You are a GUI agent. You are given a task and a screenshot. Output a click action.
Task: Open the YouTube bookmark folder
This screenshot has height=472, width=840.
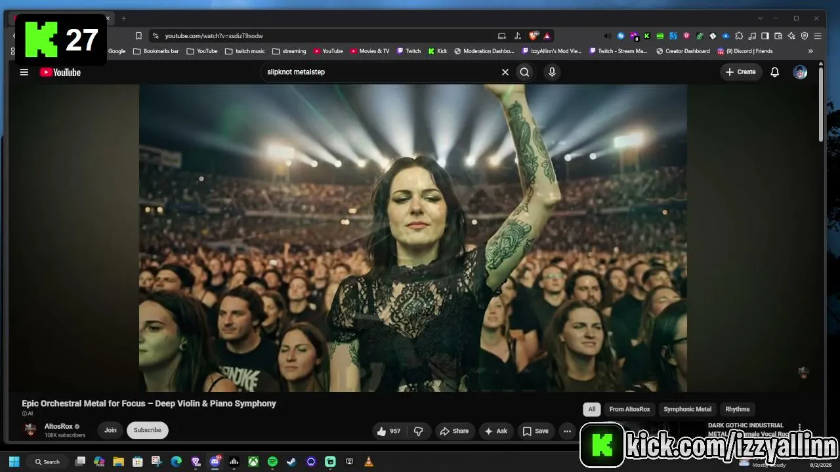pos(202,51)
